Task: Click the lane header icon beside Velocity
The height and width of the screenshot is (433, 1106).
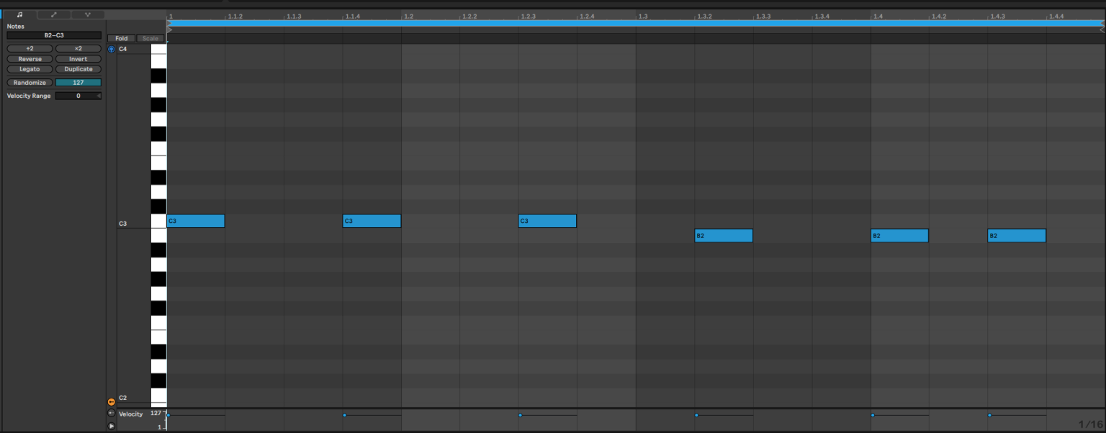Action: (x=111, y=414)
